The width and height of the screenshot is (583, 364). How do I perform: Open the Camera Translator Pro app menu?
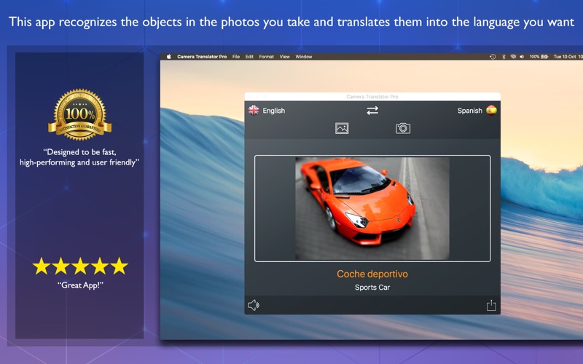coord(202,57)
